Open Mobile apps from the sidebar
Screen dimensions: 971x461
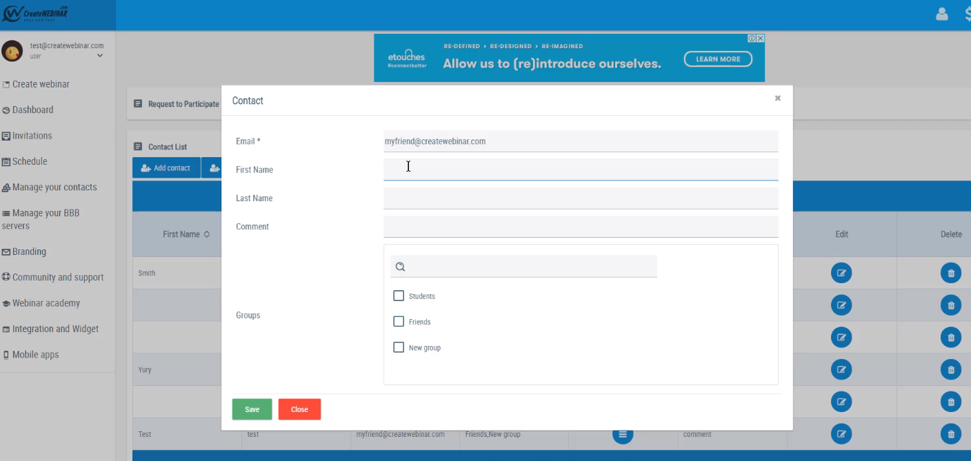[34, 354]
